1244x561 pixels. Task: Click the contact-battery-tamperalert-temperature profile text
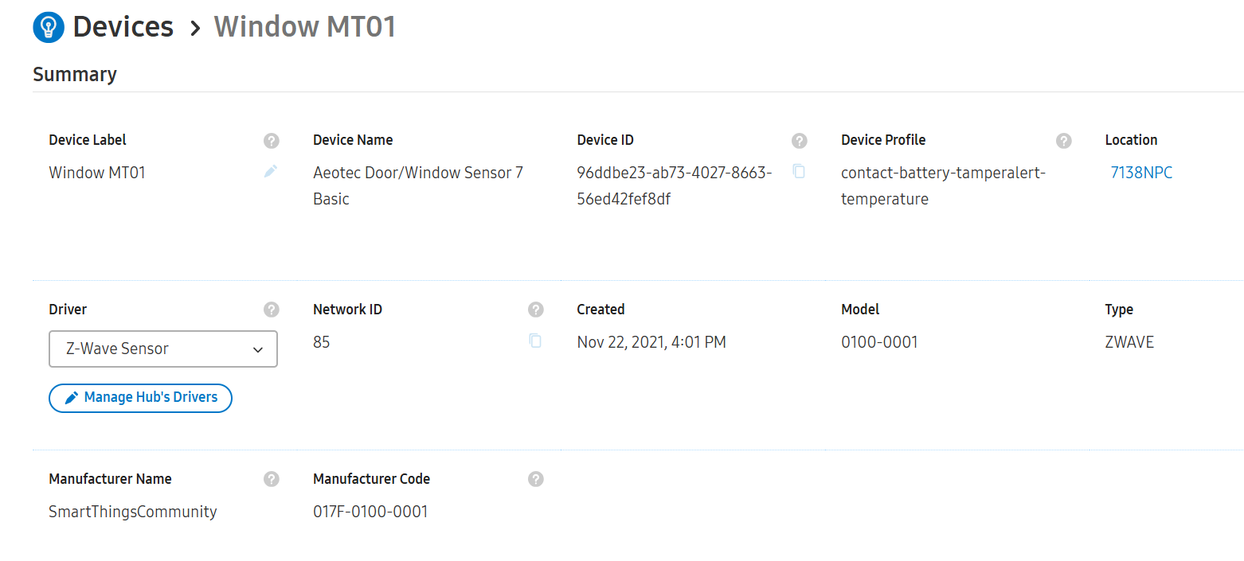[942, 185]
